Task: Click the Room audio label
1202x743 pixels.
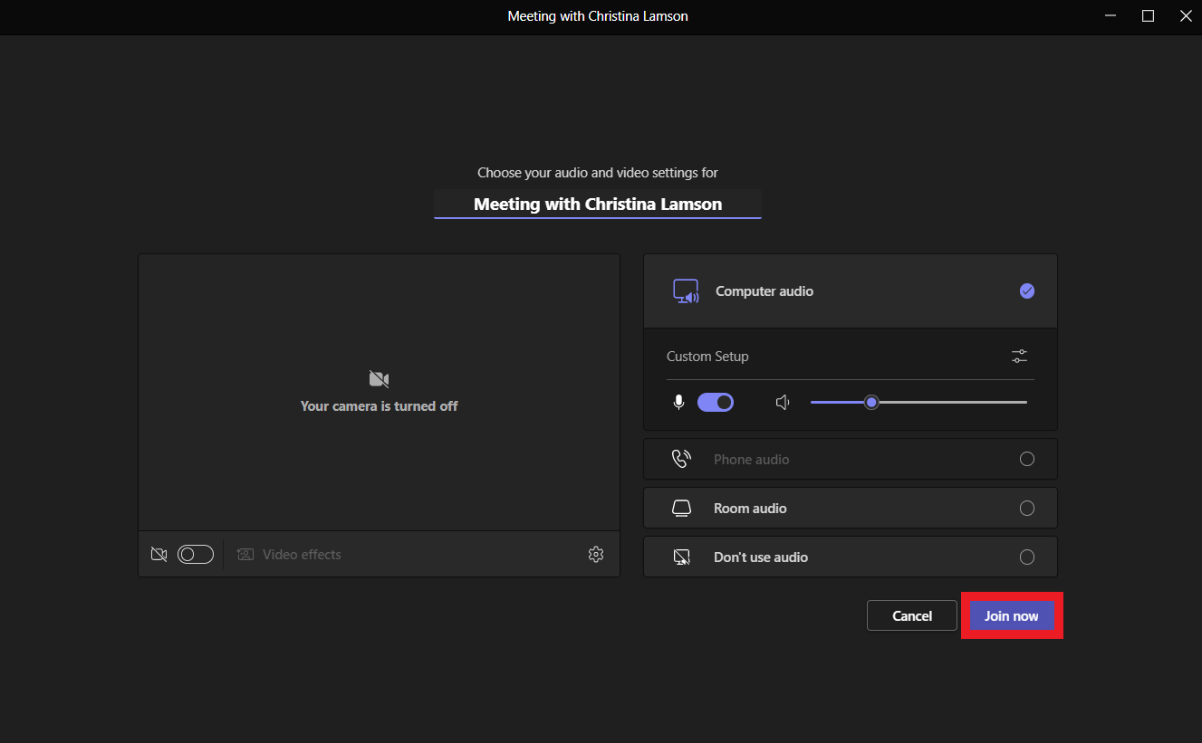Action: (750, 509)
